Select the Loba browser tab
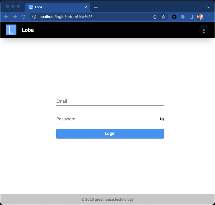The width and height of the screenshot is (215, 205). tap(58, 7)
